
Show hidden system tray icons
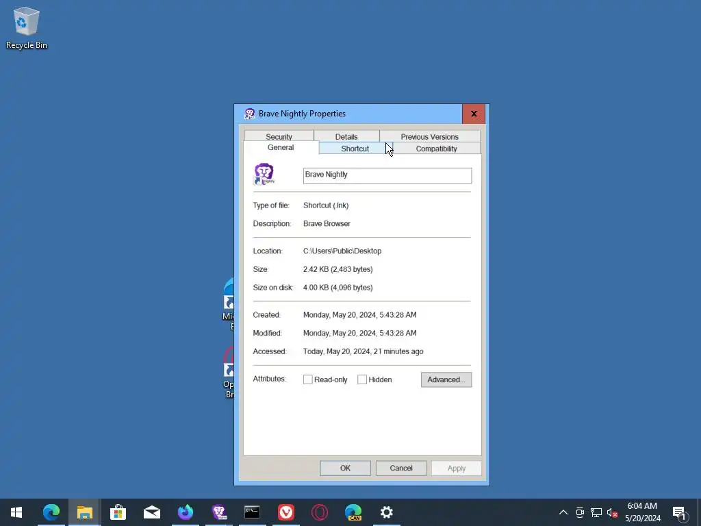click(x=563, y=512)
